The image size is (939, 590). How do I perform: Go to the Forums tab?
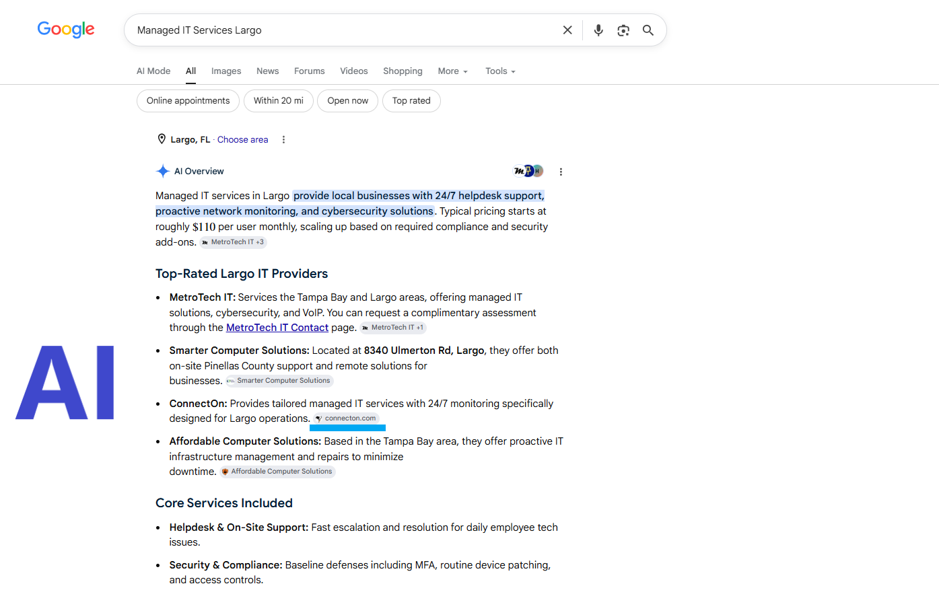pyautogui.click(x=310, y=71)
